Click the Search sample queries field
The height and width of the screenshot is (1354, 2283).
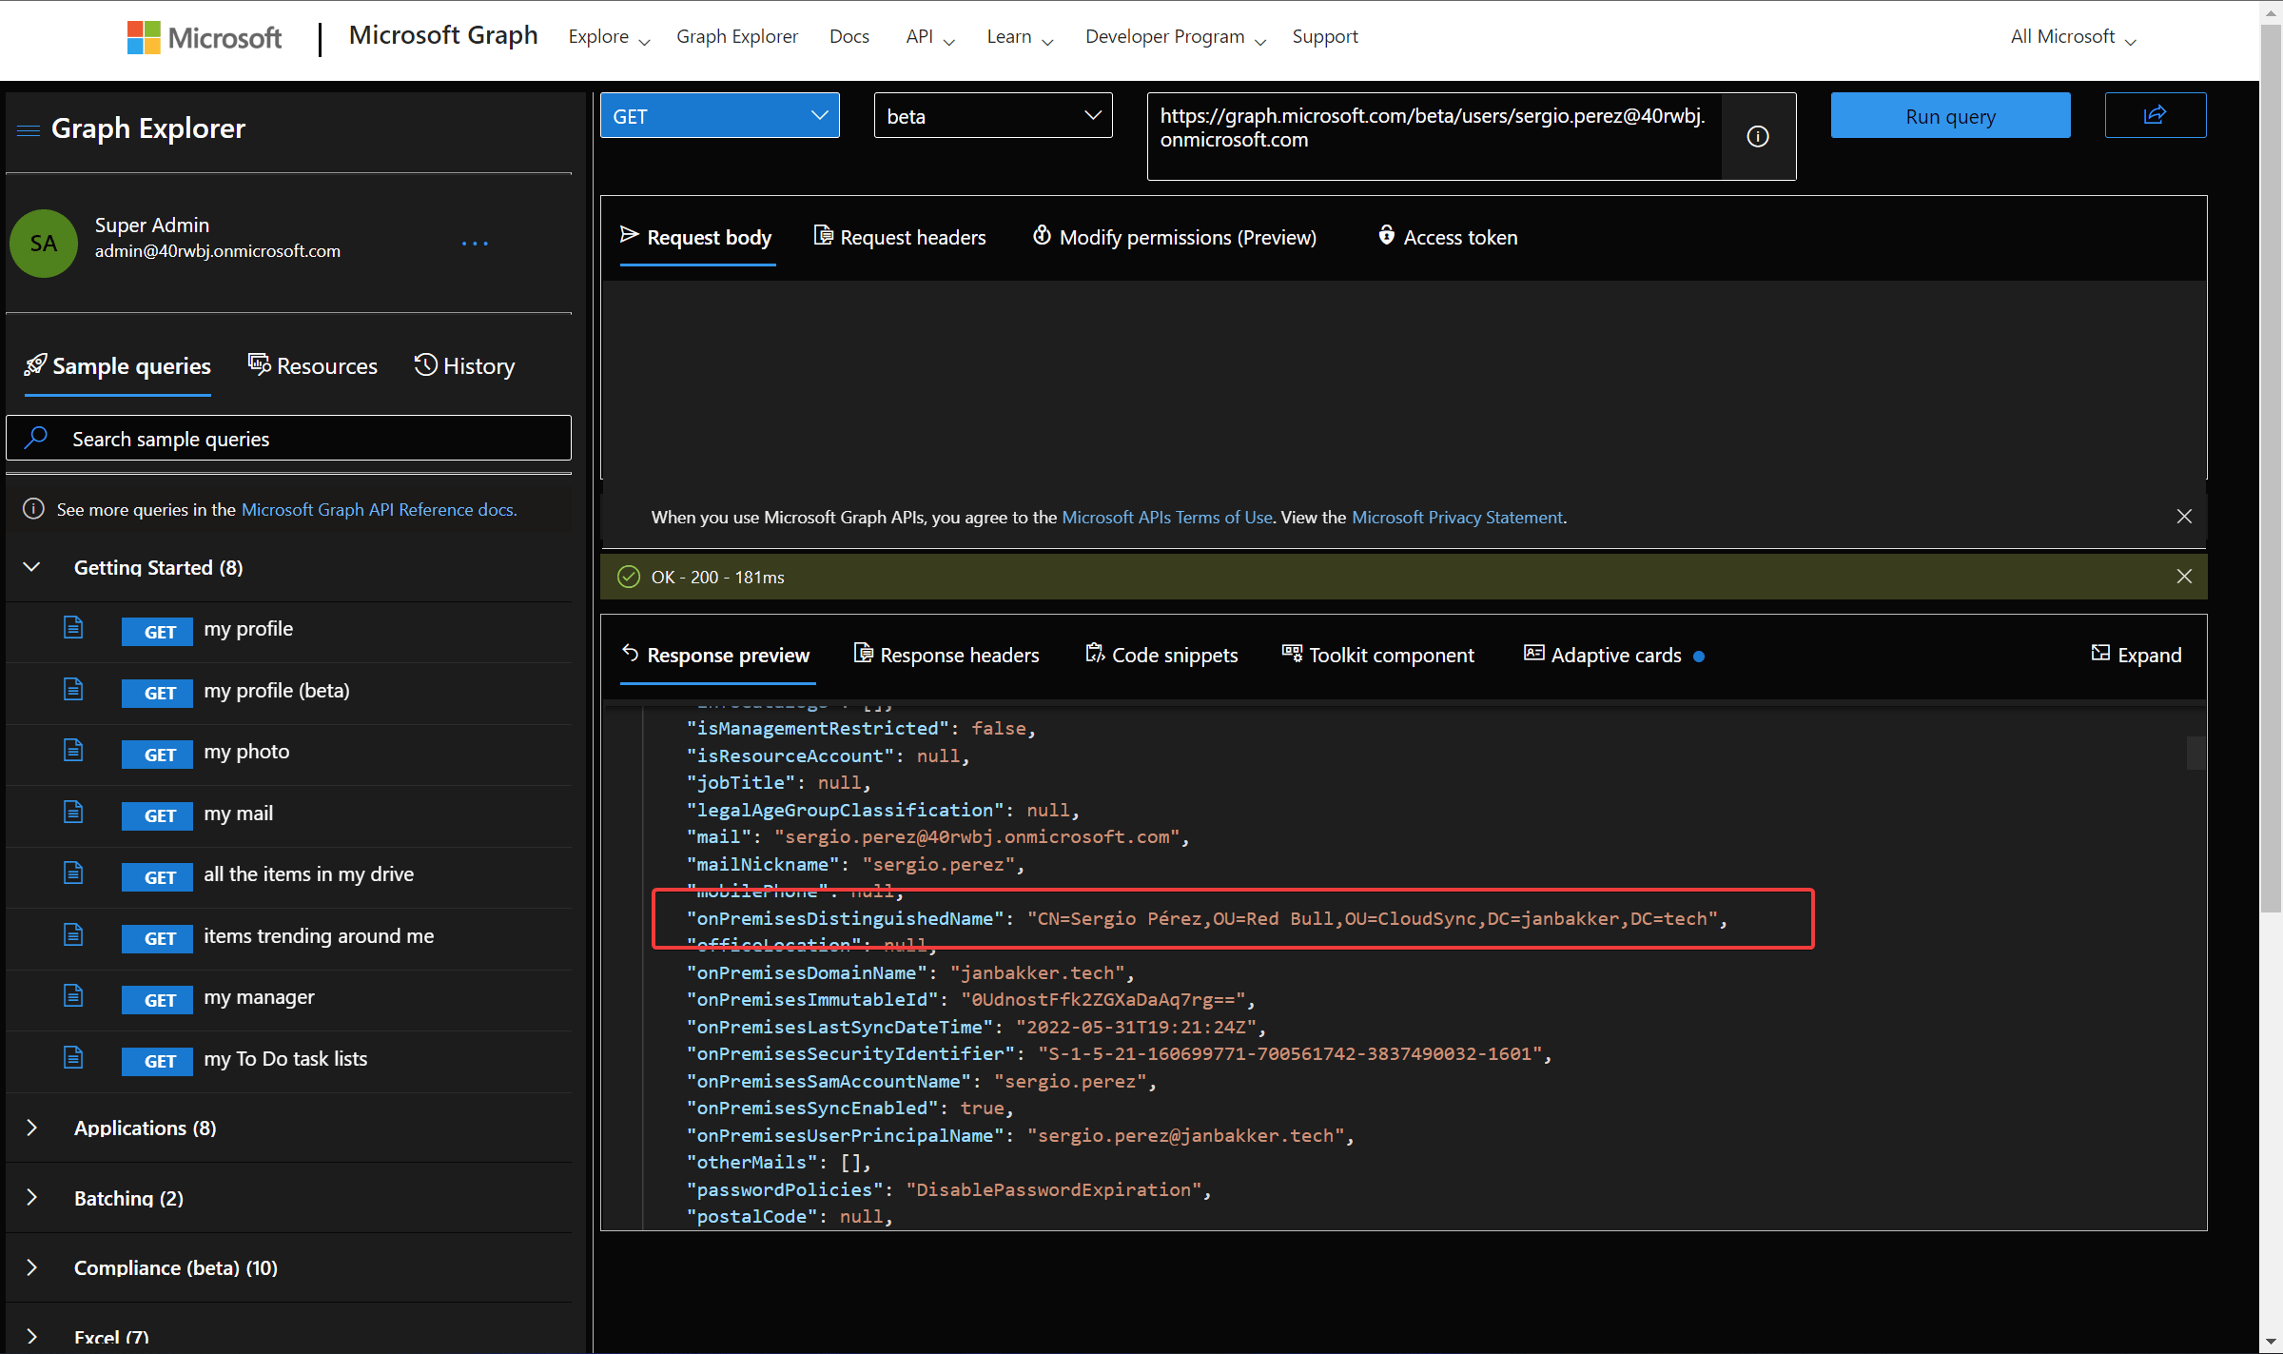click(288, 439)
